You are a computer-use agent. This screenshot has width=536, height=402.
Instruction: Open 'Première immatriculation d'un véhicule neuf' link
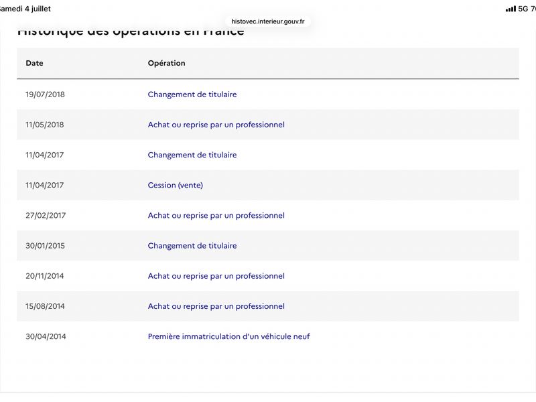click(228, 336)
